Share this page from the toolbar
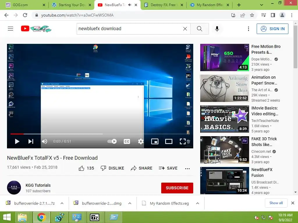 pyautogui.click(x=243, y=15)
